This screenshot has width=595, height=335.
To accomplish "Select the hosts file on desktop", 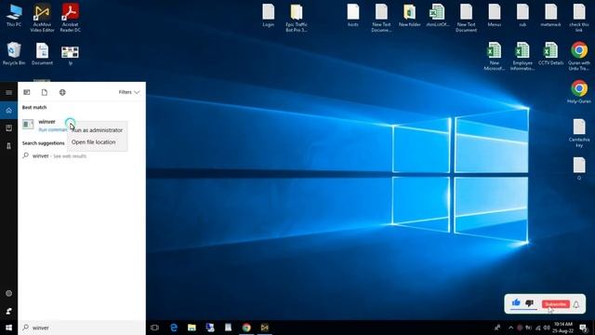I will pos(353,16).
